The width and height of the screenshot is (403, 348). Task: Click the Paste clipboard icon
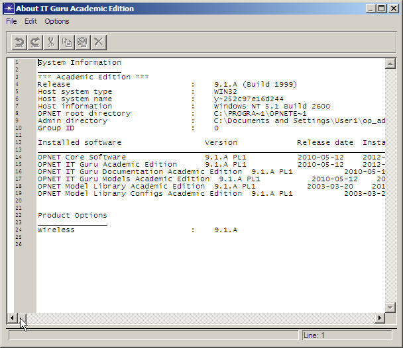tap(82, 42)
